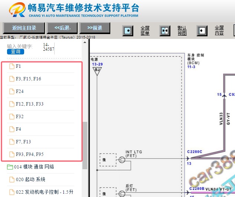Click the 返回主目录 button
235x197 pixels.
pos(24,28)
